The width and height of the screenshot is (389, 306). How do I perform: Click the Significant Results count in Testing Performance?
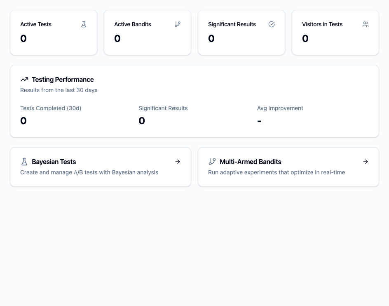point(142,121)
